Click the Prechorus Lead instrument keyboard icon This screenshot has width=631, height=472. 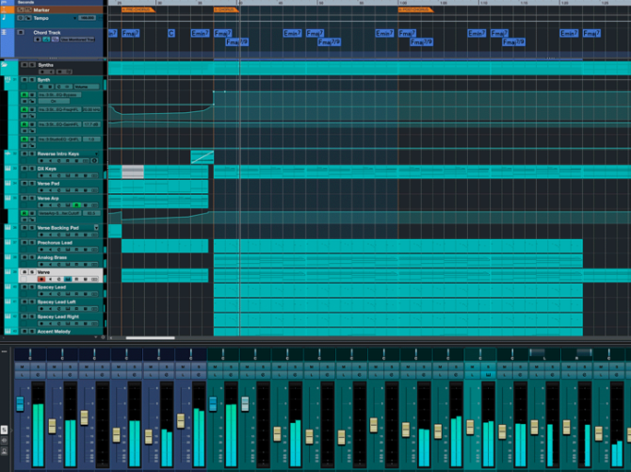(x=8, y=243)
